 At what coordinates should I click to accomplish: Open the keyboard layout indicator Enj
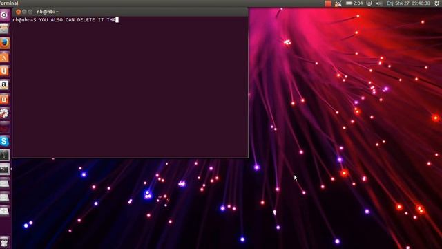[390, 3]
